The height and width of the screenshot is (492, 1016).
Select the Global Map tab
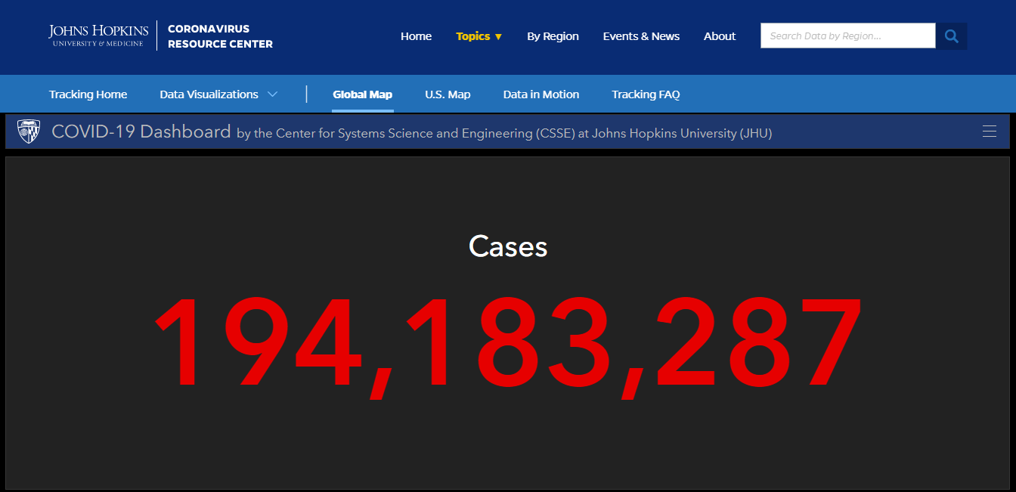363,94
